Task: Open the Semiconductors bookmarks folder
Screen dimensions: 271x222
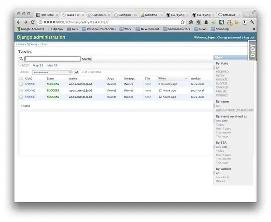Action: [177, 29]
